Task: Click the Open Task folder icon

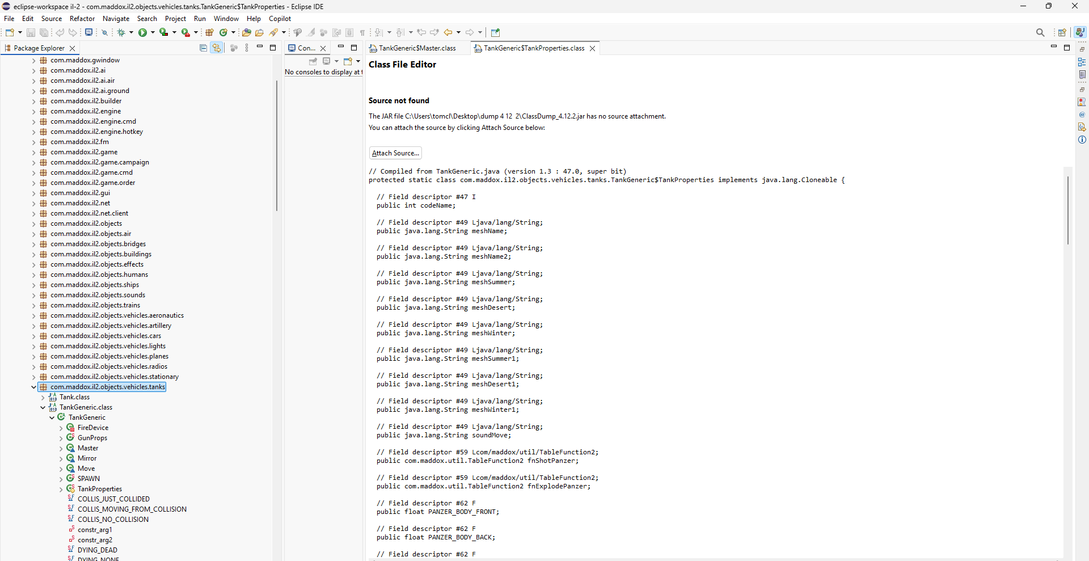Action: 259,32
